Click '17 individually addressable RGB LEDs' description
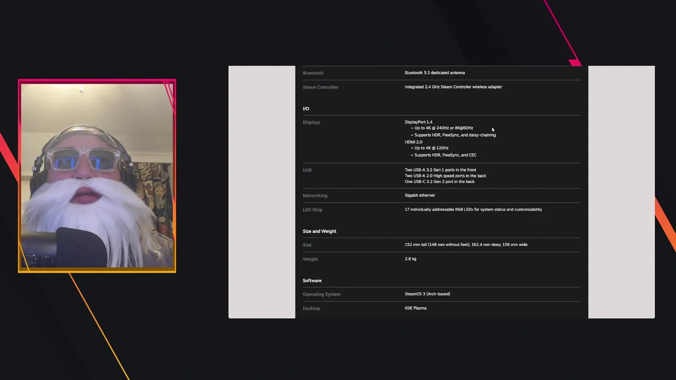The image size is (676, 380). click(x=473, y=210)
